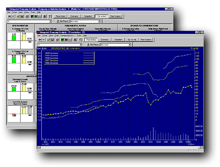This screenshot has height=167, width=220.
Task: Click the printer icon in the Price Action window
Action: [58, 40]
